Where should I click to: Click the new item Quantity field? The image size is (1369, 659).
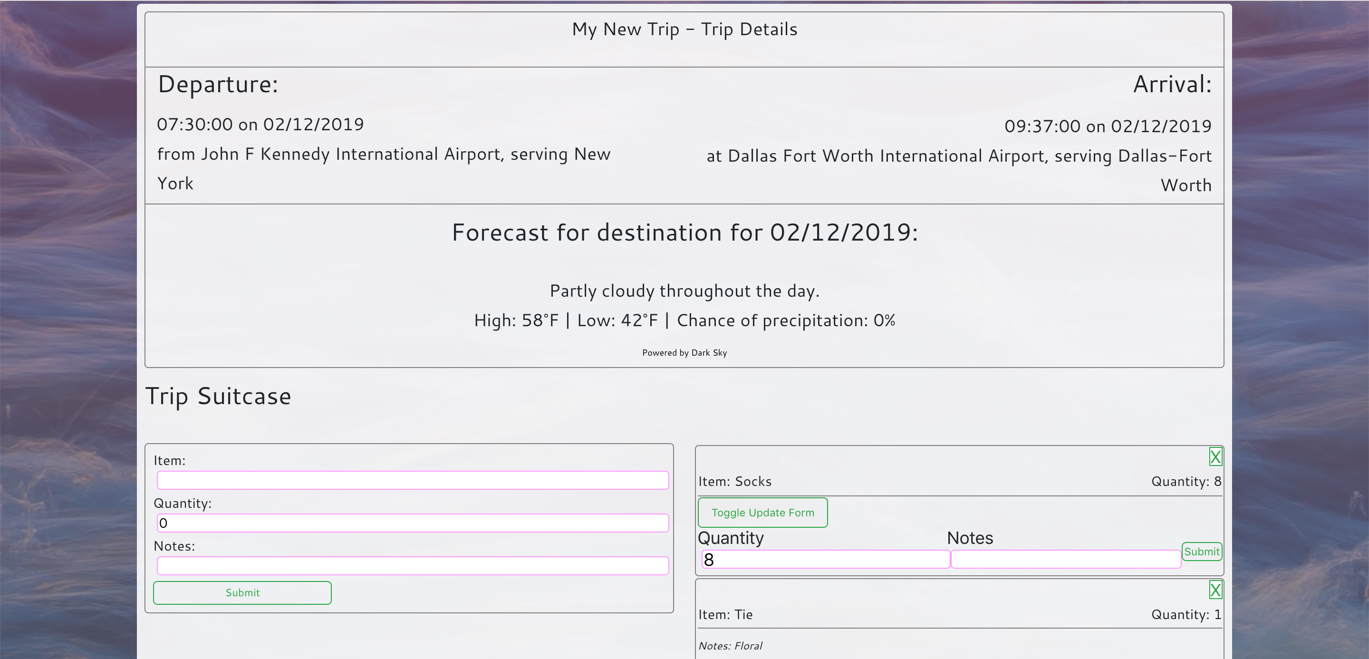(x=413, y=523)
